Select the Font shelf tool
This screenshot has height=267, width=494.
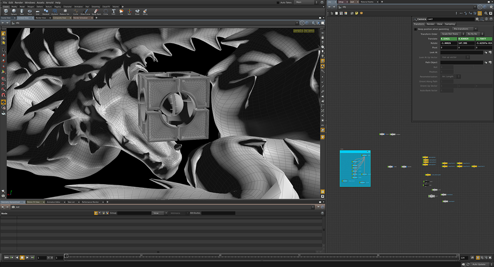point(114,12)
